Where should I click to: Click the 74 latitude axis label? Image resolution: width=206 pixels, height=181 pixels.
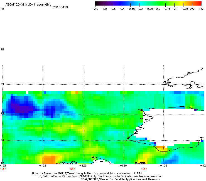(2, 113)
